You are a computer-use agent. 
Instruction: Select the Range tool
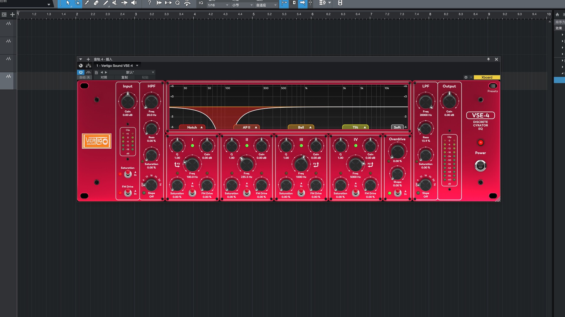point(77,3)
